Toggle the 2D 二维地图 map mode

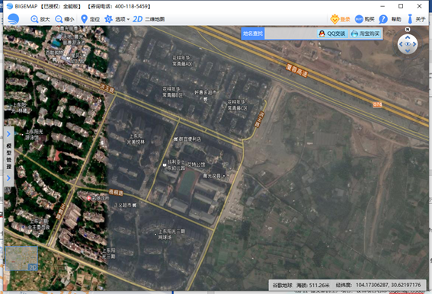149,19
